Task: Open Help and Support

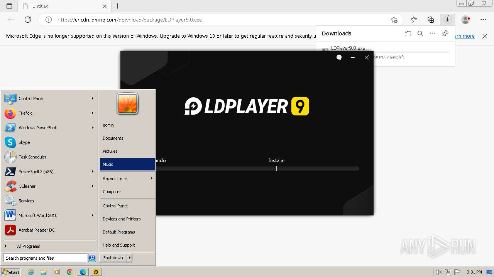Action: pyautogui.click(x=127, y=245)
